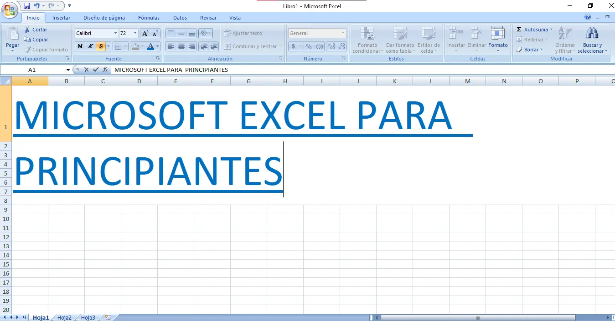Select the italic (K) formatting icon

(x=90, y=46)
